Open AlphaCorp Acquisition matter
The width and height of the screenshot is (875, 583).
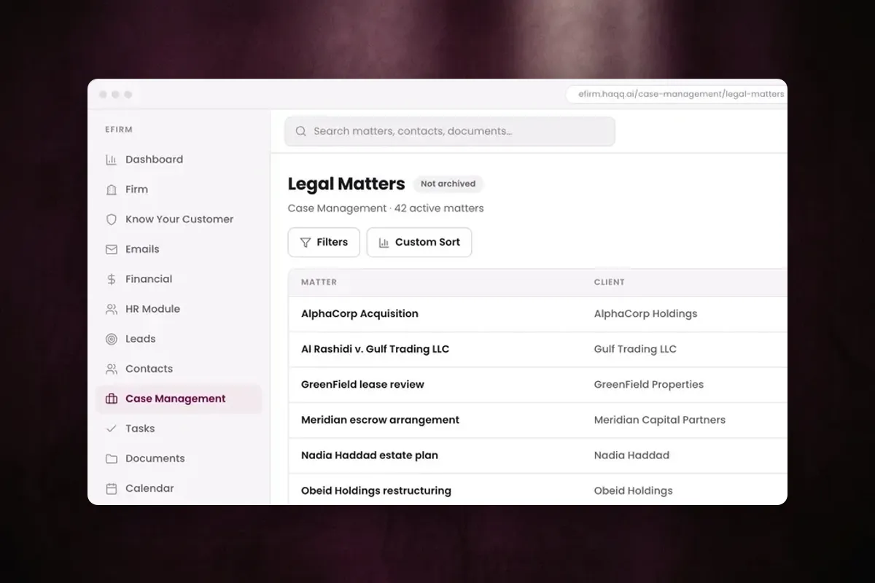359,314
